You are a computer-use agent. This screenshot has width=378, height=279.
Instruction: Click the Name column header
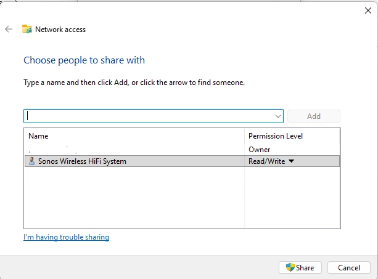pyautogui.click(x=38, y=135)
